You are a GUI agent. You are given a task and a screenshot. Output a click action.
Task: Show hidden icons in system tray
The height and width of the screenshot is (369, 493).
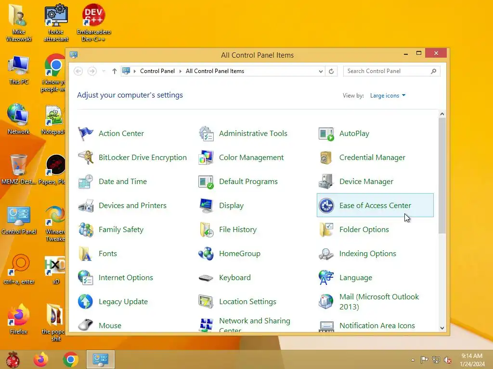[413, 360]
